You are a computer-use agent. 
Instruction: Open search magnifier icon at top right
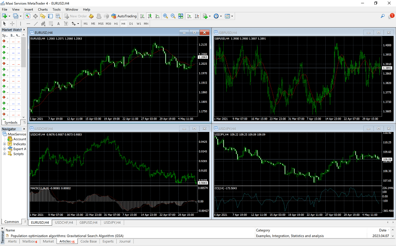tap(383, 16)
